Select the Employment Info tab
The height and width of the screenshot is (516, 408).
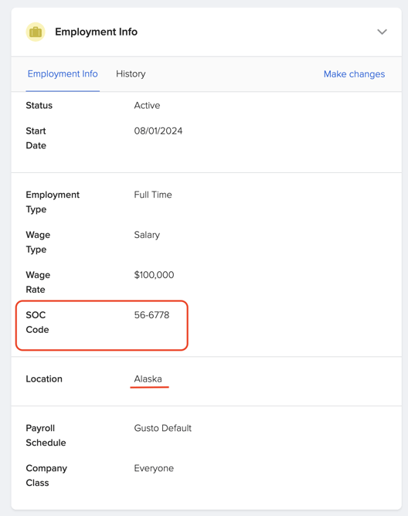[63, 73]
